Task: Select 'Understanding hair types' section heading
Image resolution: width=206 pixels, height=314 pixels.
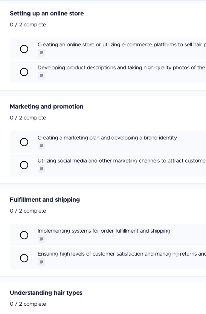Action: pos(46,293)
